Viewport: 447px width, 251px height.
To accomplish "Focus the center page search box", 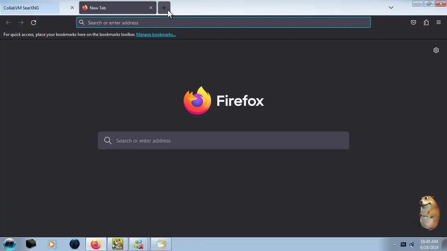I will point(223,140).
